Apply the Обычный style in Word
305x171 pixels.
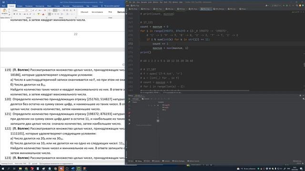click(x=84, y=12)
